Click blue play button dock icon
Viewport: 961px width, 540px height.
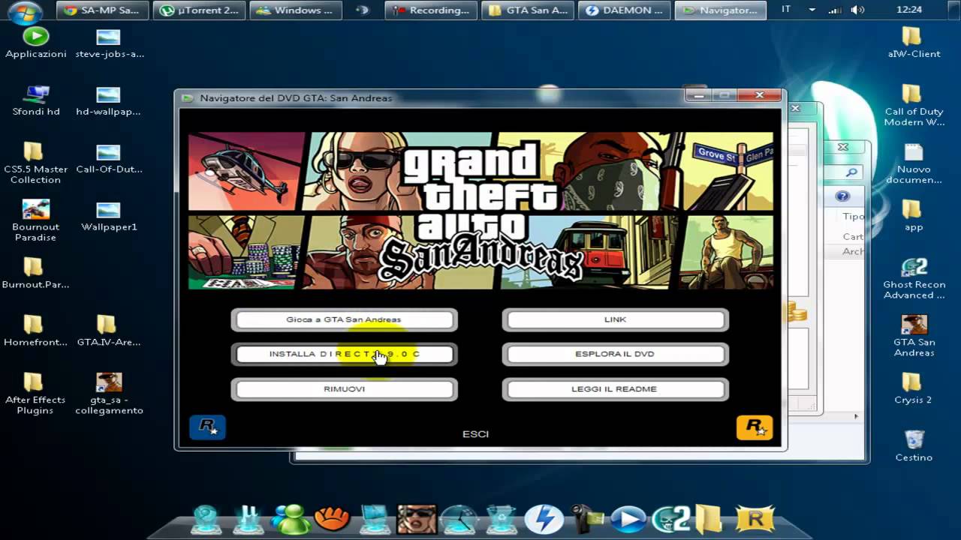click(628, 519)
